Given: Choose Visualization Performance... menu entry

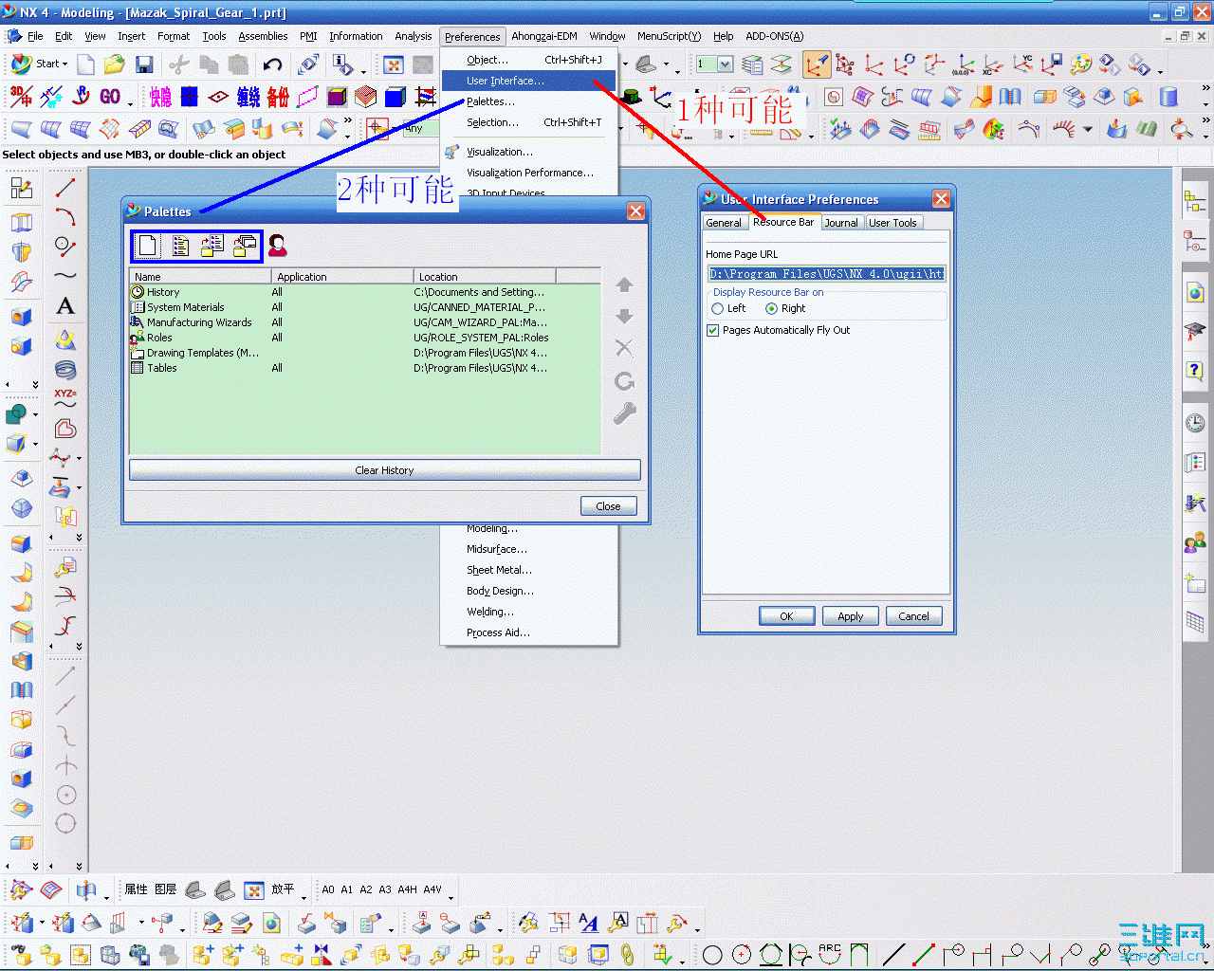Looking at the screenshot, I should tap(529, 173).
